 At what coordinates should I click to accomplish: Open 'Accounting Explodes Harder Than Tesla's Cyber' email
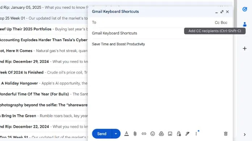[44, 40]
